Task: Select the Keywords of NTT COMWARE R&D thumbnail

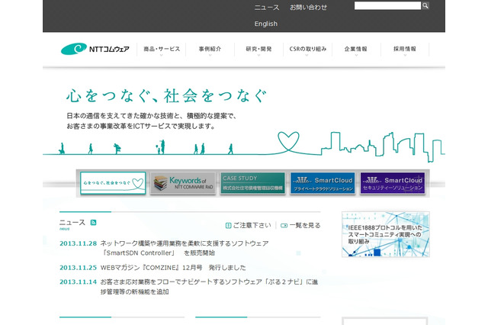Action: (x=183, y=183)
